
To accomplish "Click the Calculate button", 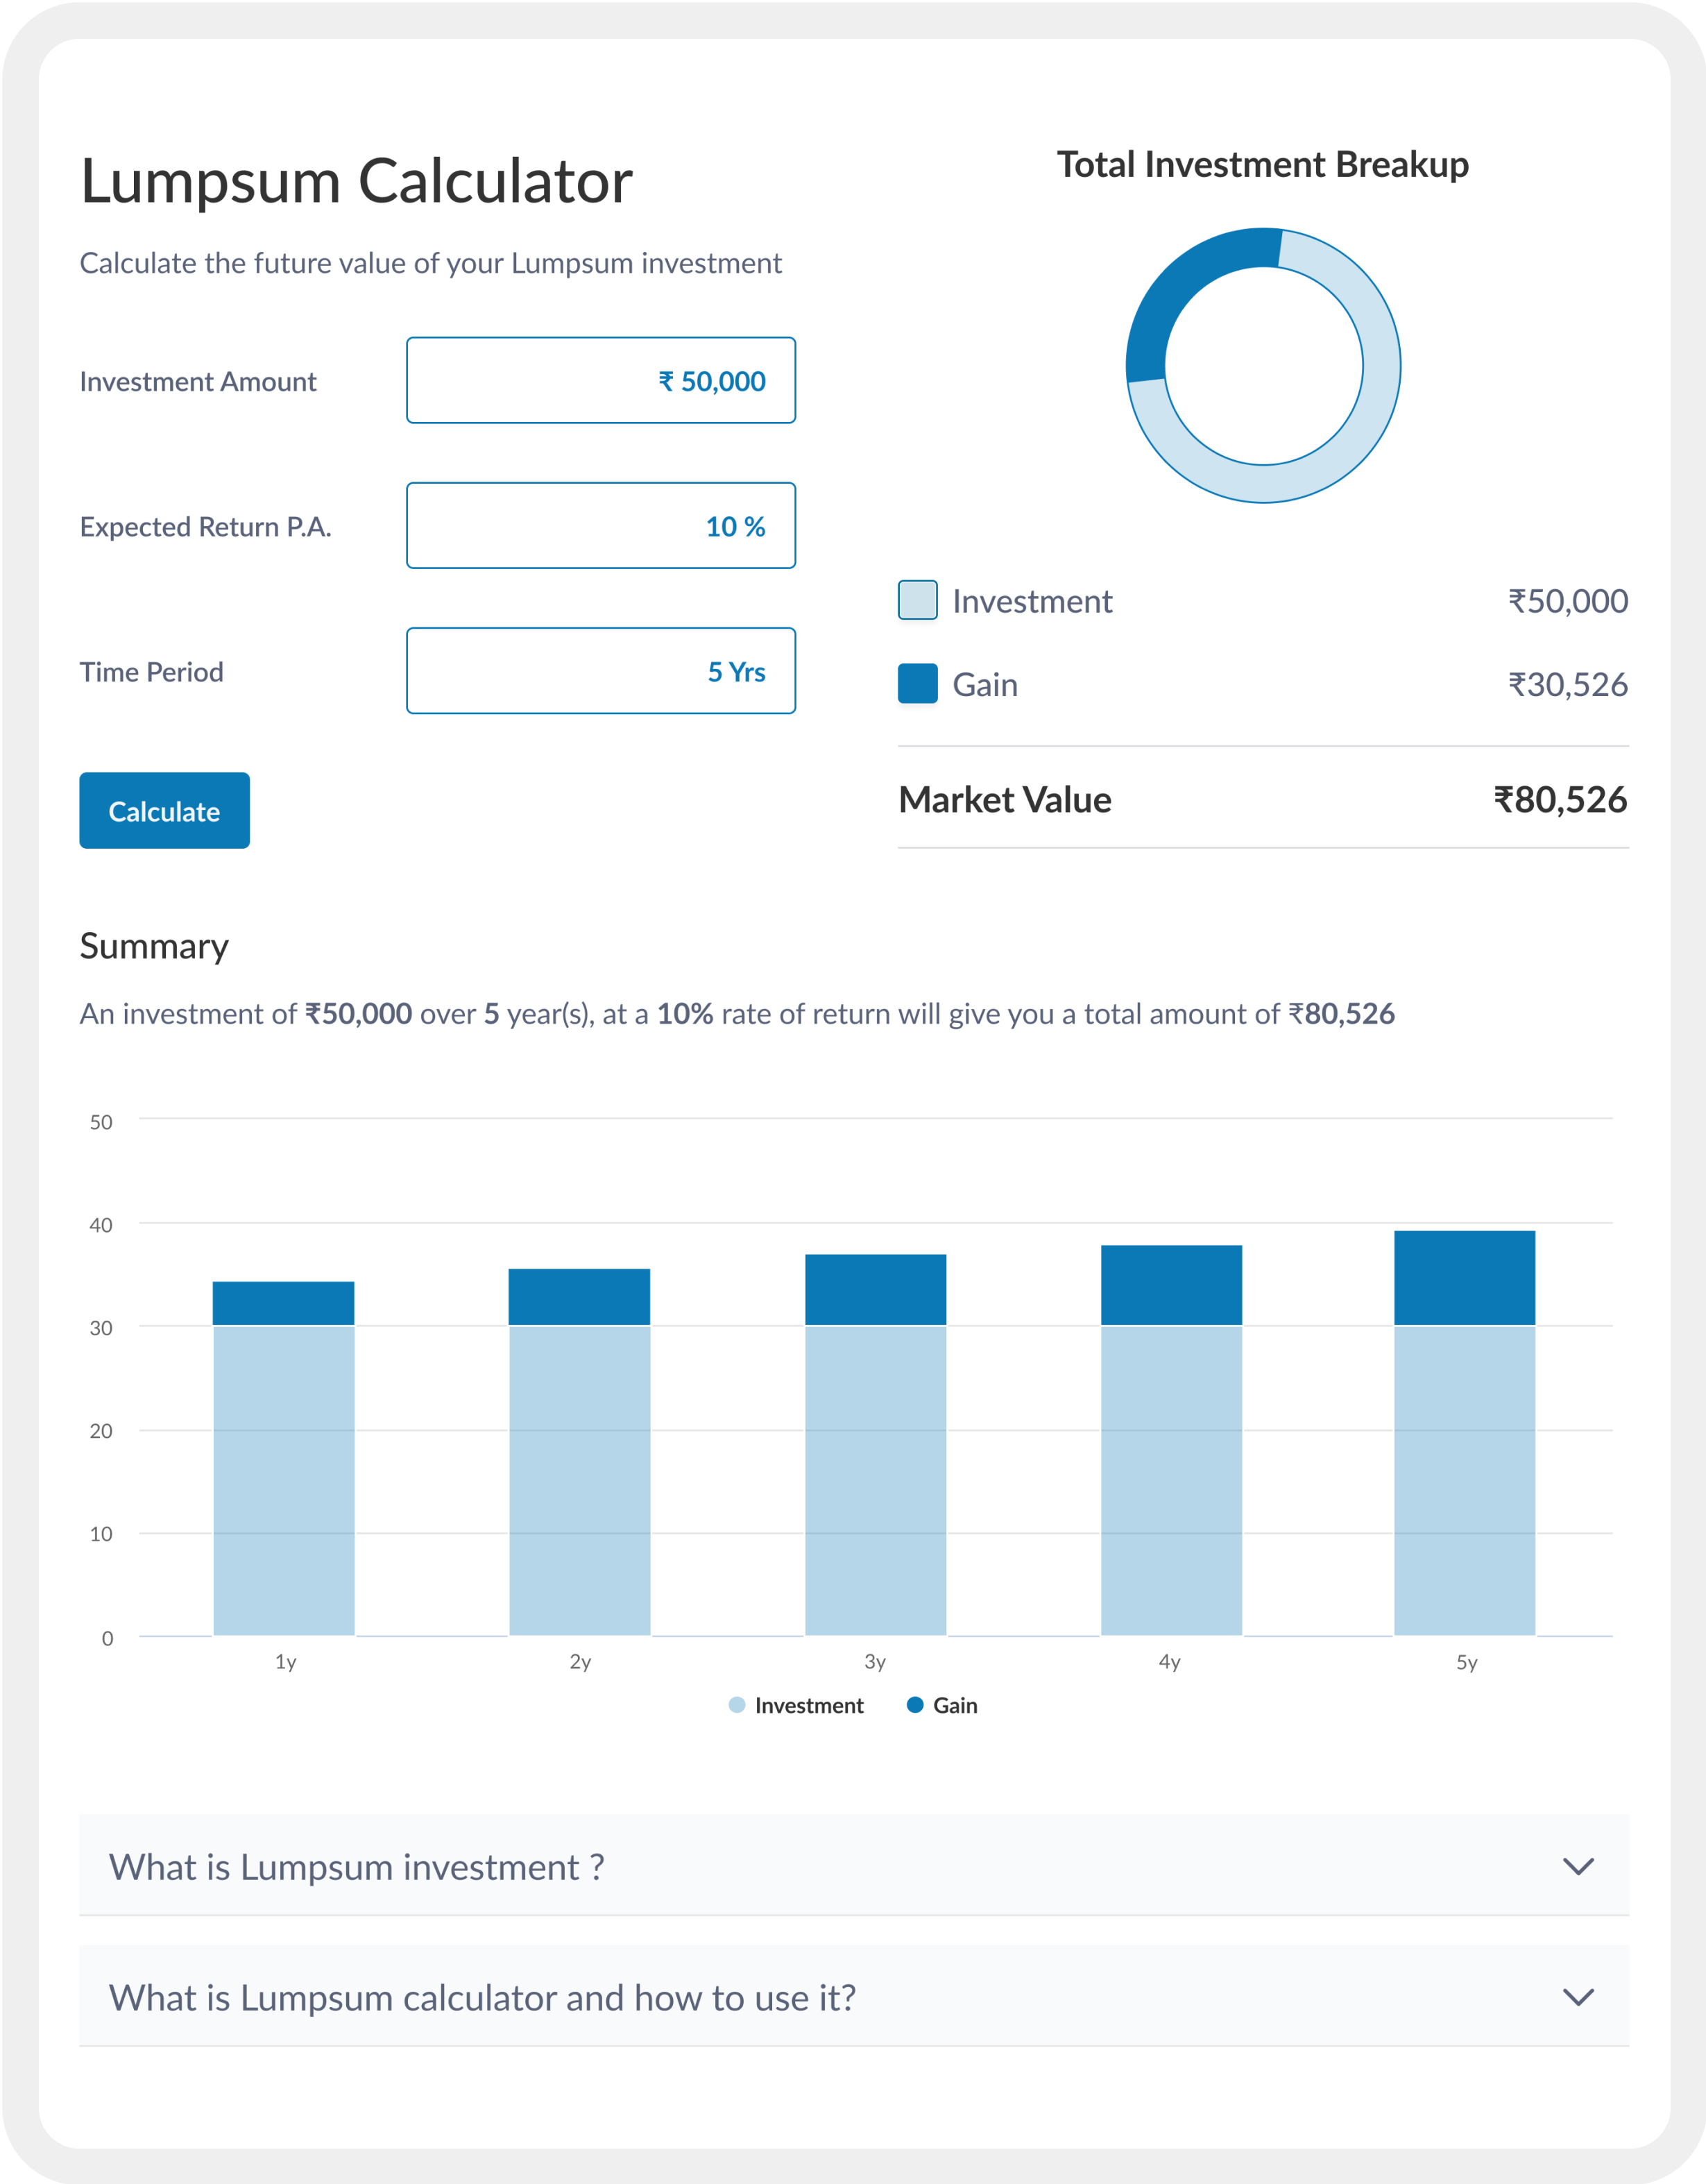I will point(164,811).
